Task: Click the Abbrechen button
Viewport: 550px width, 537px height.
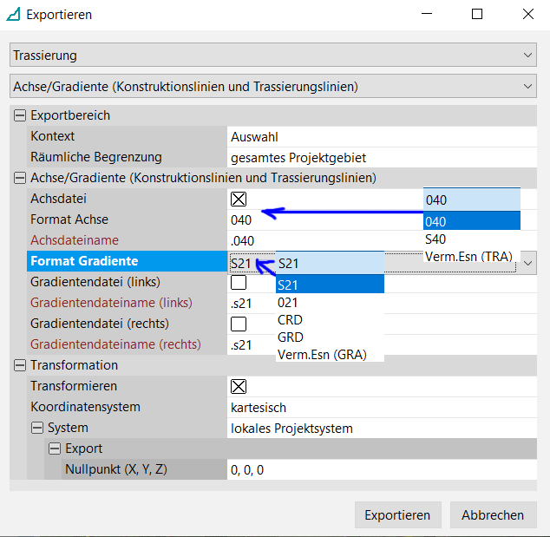Action: (x=493, y=514)
